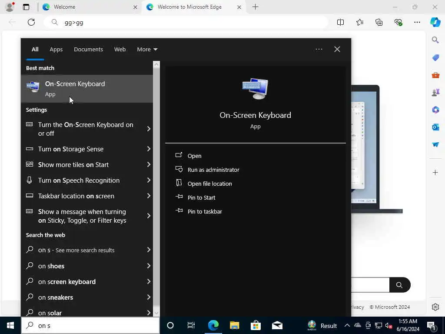Screen dimensions: 445x334
Task: Open the notification center icon
Action: 431,325
